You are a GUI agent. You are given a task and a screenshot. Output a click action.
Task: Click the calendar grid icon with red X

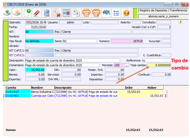[x=66, y=13]
